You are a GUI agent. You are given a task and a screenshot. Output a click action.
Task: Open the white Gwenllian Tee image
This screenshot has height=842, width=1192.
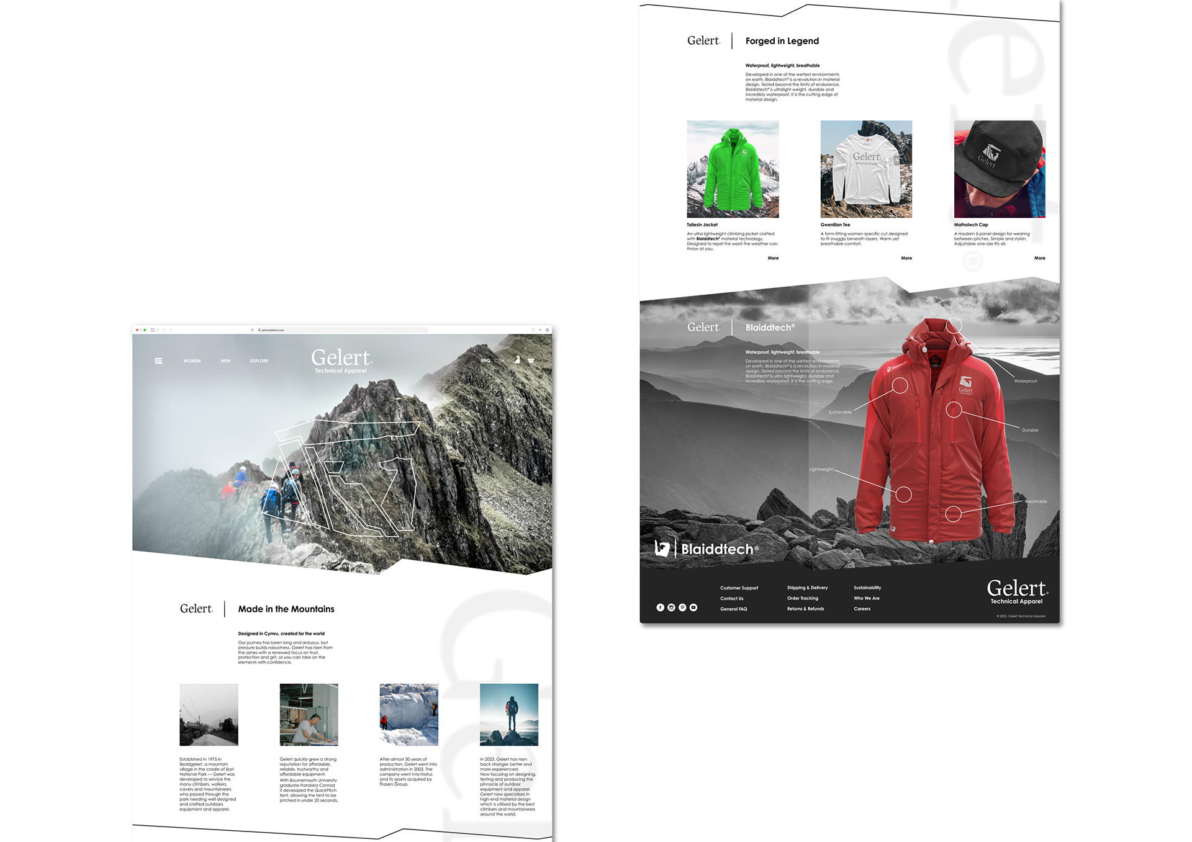(x=866, y=169)
